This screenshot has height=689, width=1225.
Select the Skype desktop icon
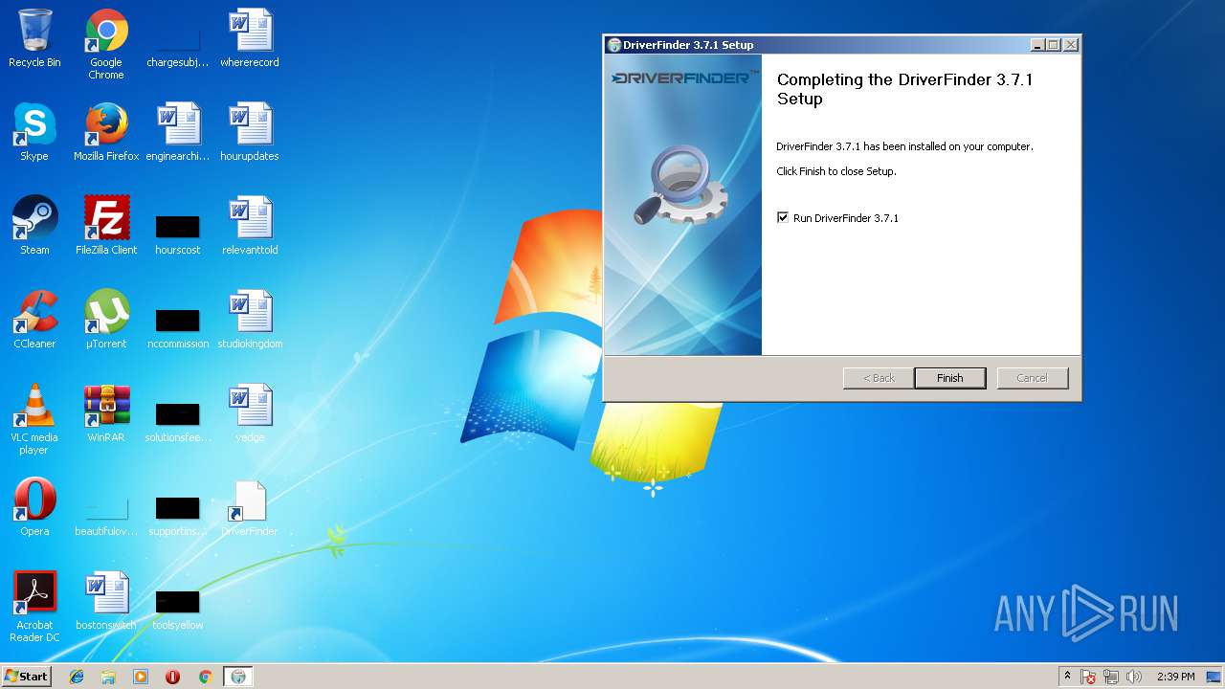click(34, 132)
